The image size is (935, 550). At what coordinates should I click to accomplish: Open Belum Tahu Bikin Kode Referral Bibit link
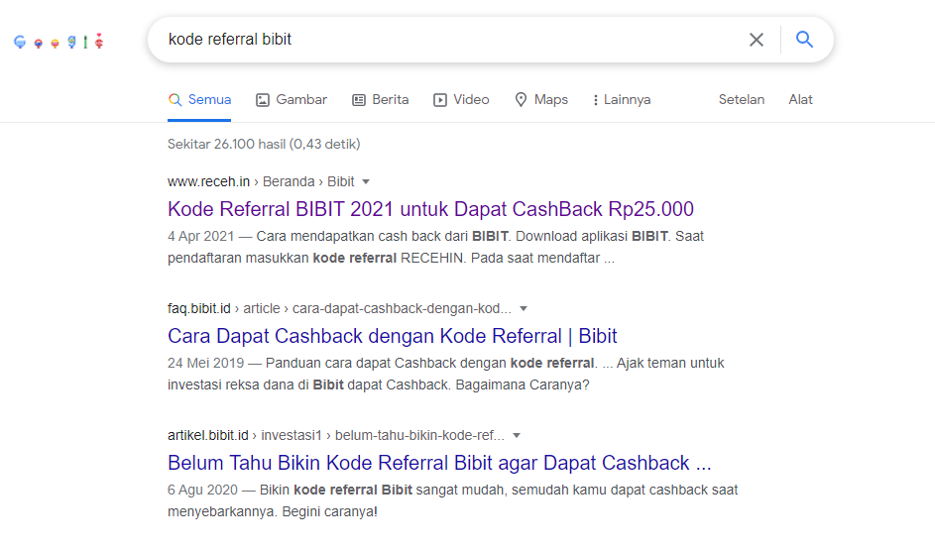[x=439, y=463]
